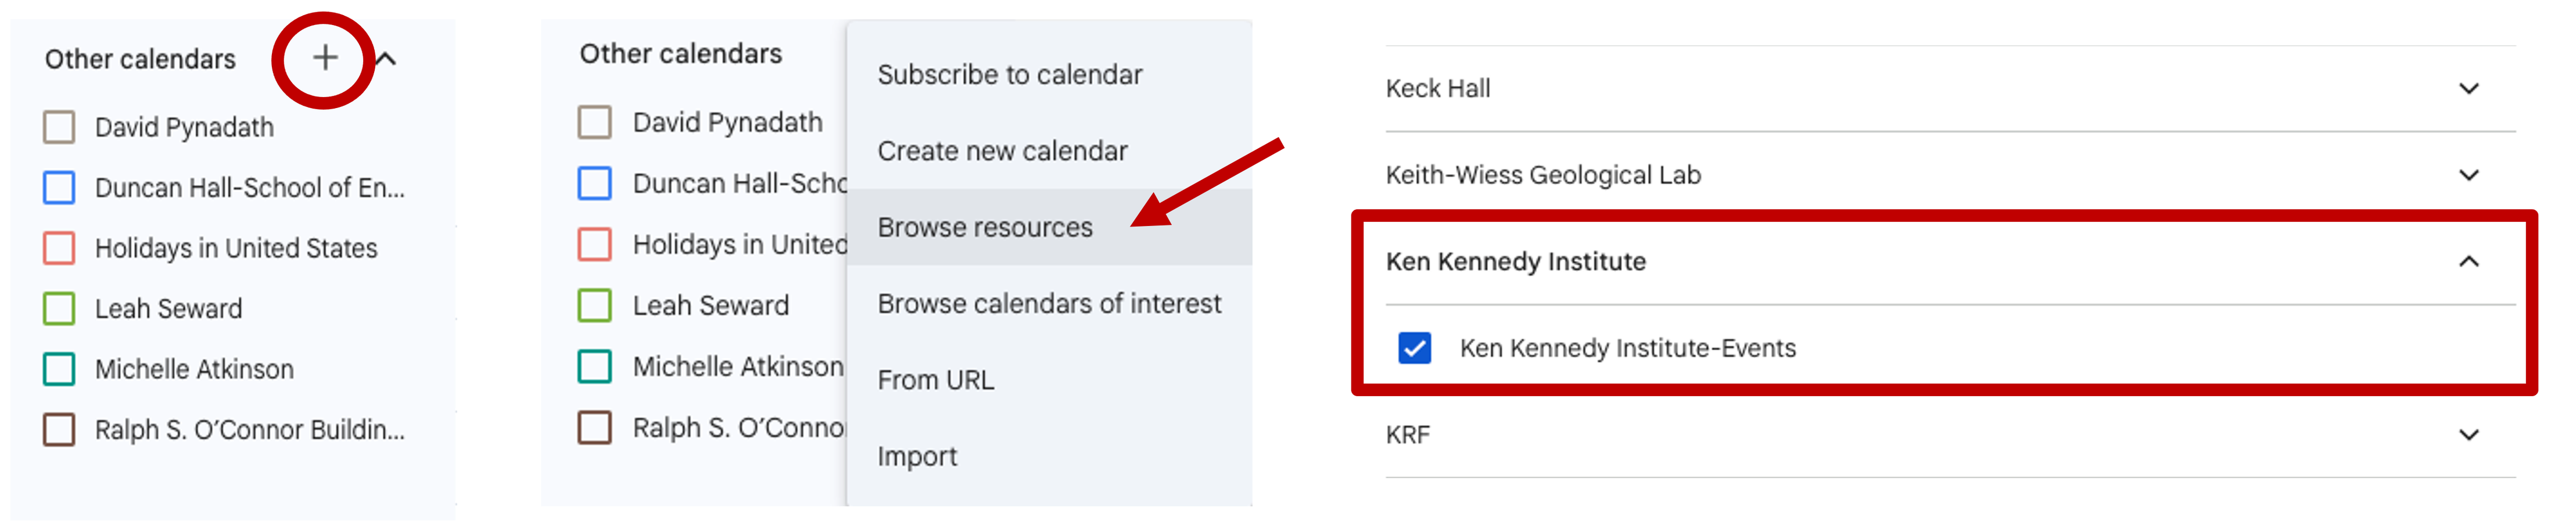Viewport: 2576px width, 524px height.
Task: Select Browse calendars of interest
Action: pyautogui.click(x=1049, y=304)
